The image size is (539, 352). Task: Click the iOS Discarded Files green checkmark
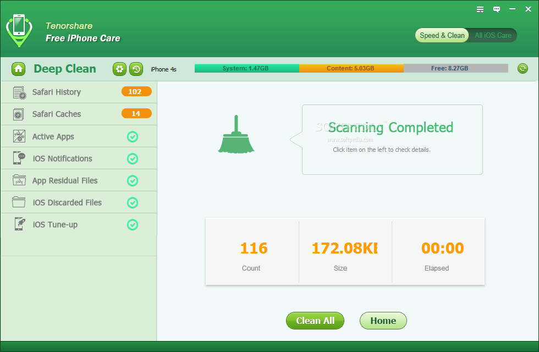click(x=133, y=203)
